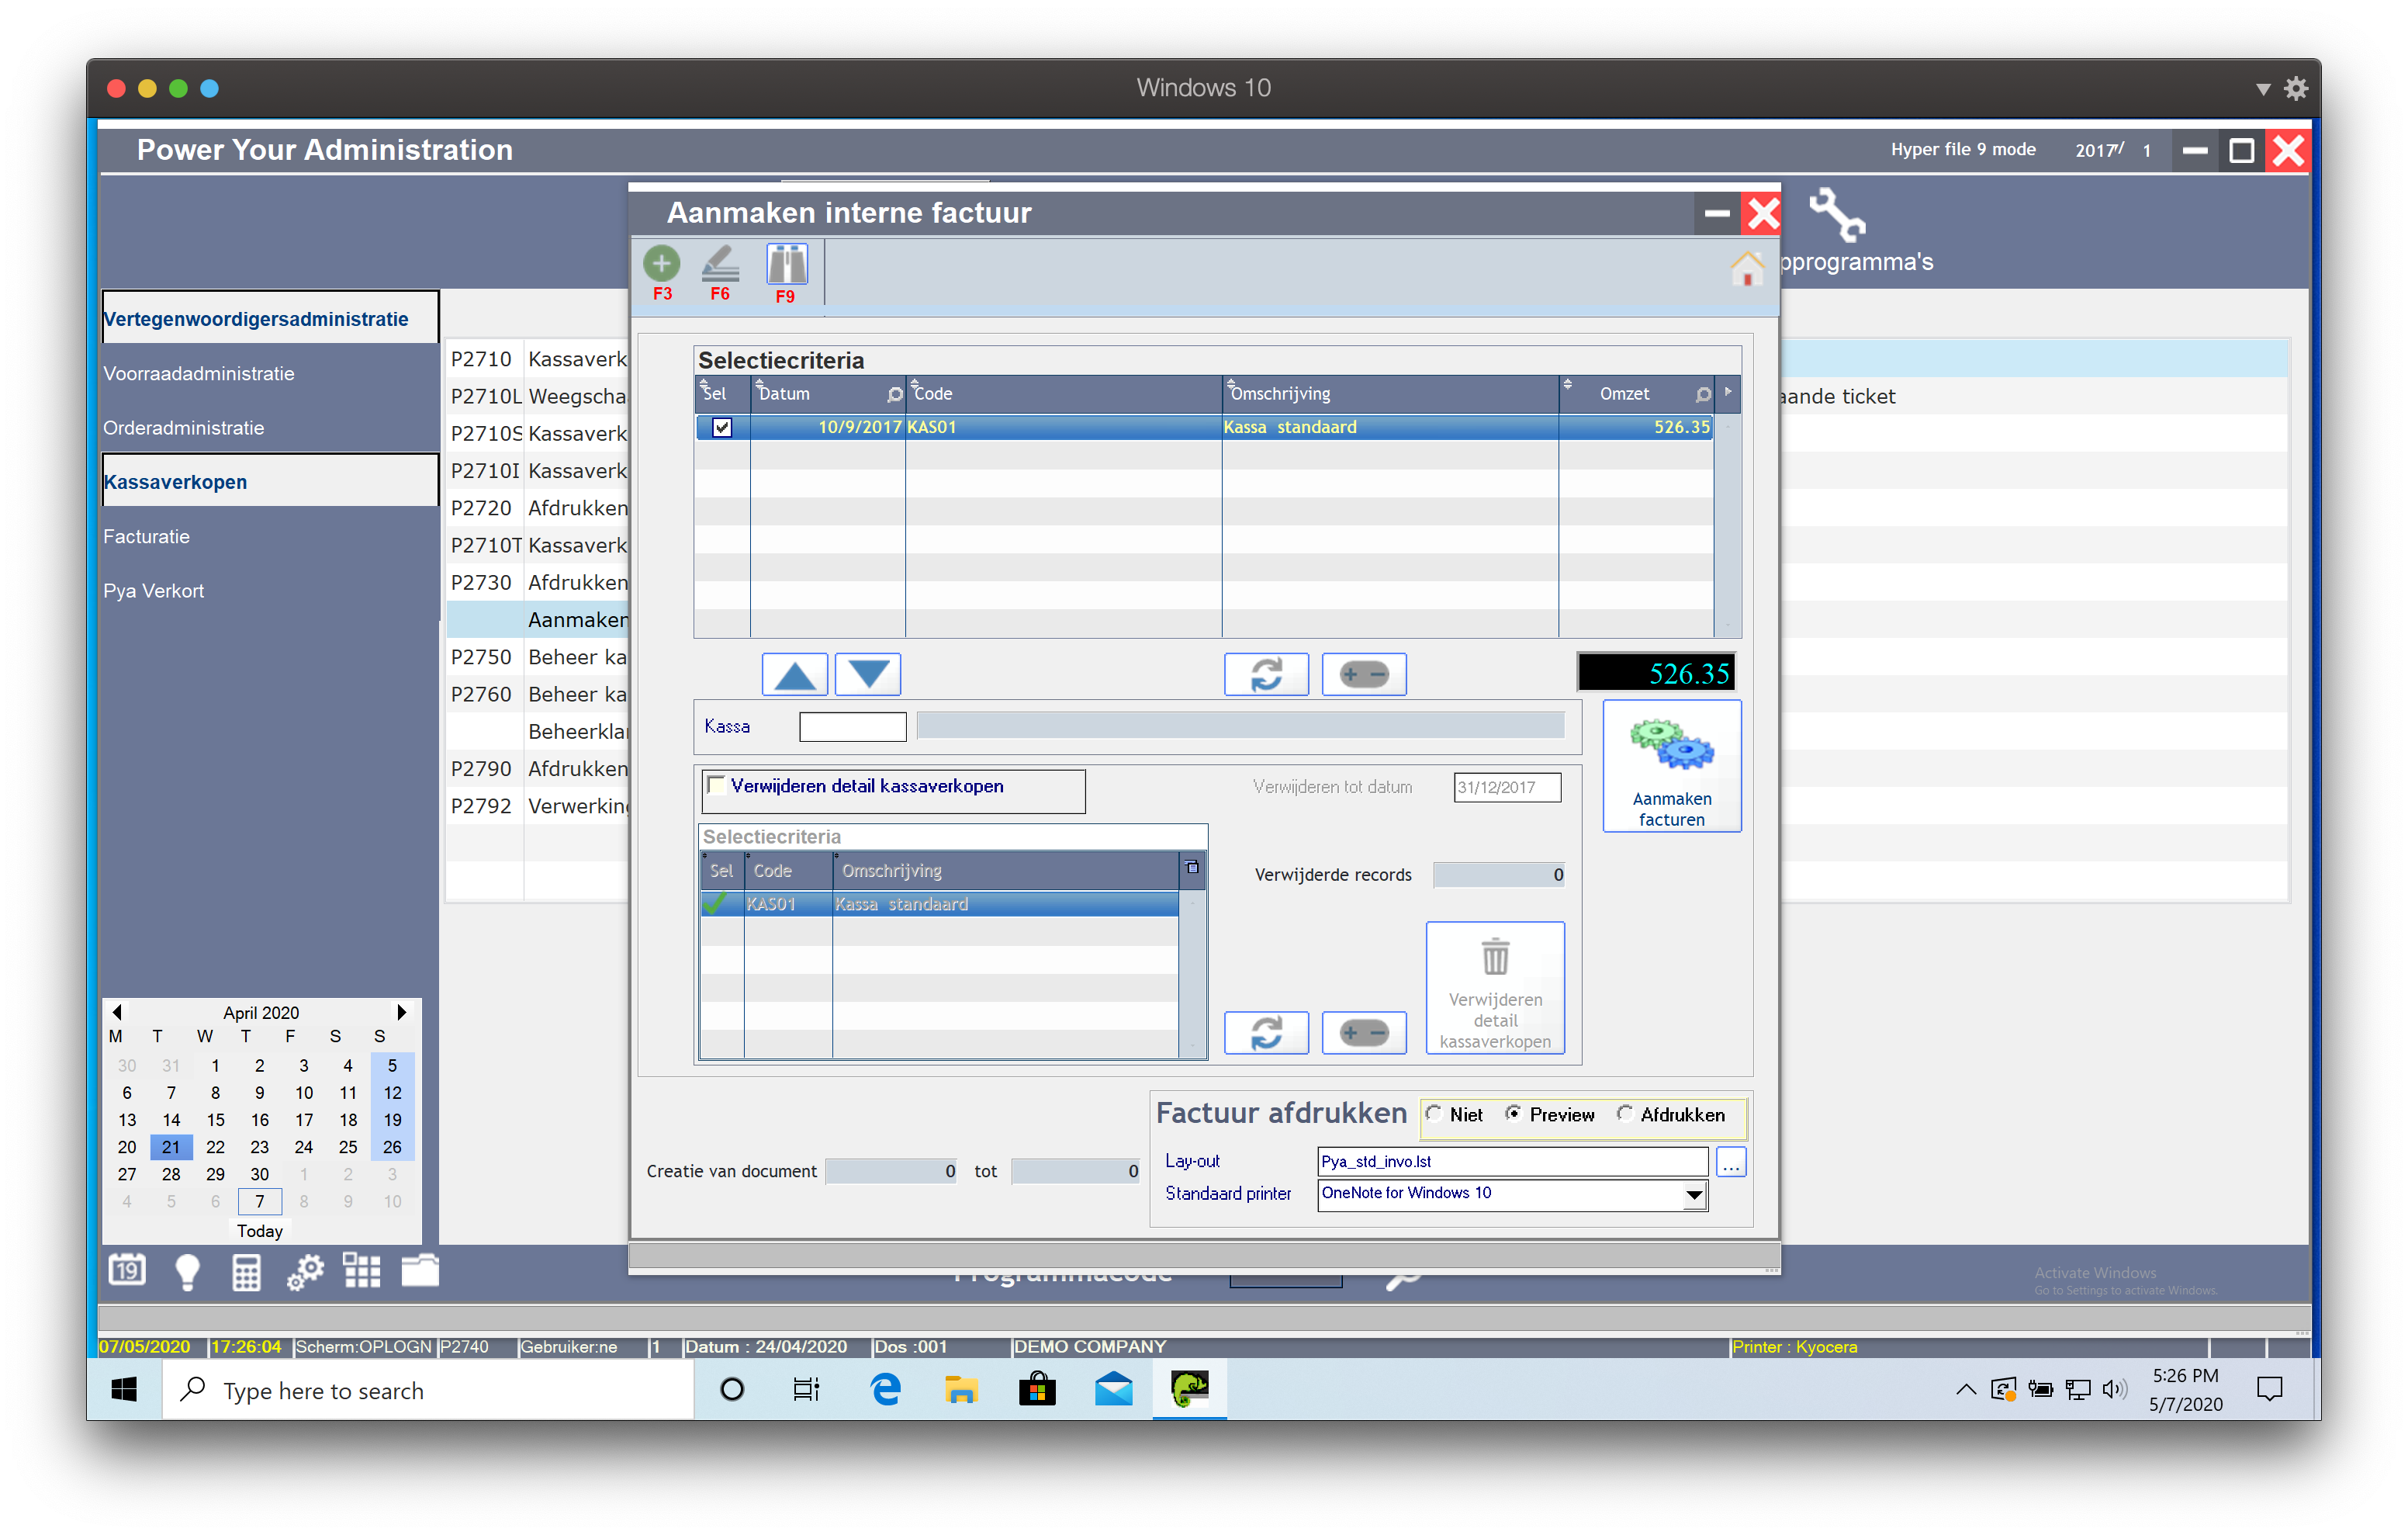The image size is (2408, 1535).
Task: Open calculator icon in the bottom toolbar
Action: tap(246, 1272)
